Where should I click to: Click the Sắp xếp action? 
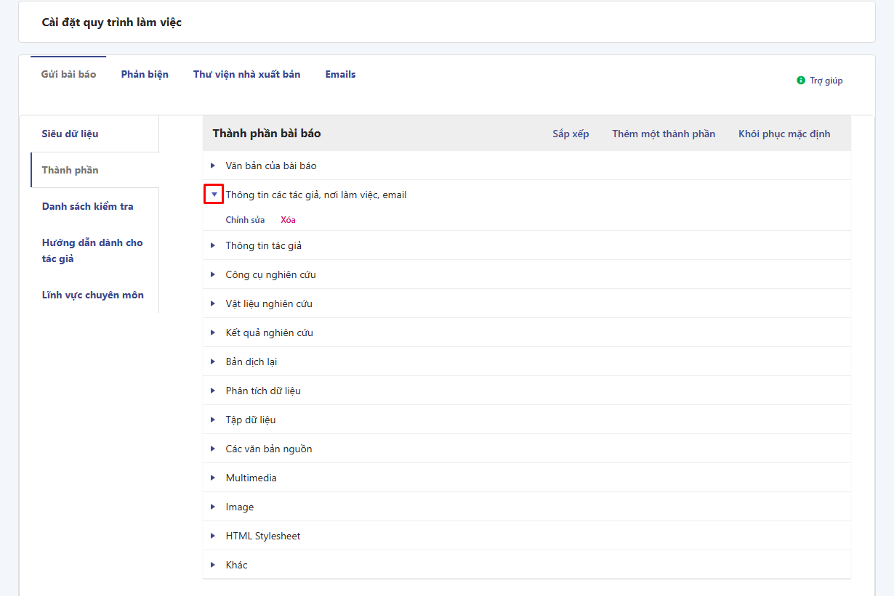click(x=571, y=134)
